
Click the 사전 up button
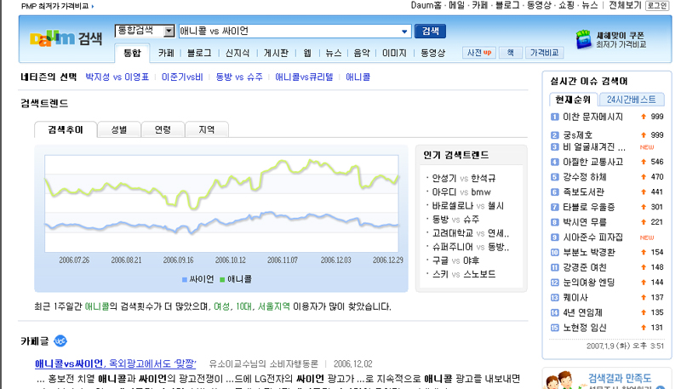tap(479, 53)
